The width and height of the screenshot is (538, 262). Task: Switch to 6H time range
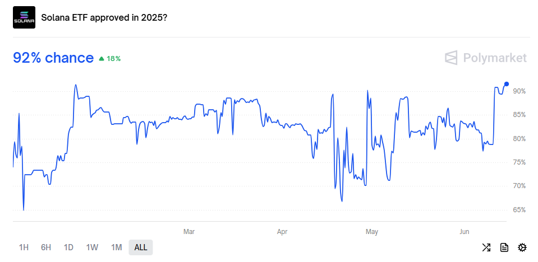46,247
